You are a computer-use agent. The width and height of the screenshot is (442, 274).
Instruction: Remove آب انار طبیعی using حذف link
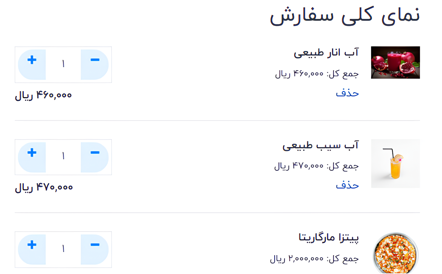(x=347, y=93)
